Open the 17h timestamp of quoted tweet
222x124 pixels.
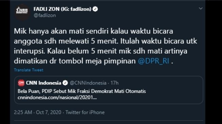click(x=114, y=83)
